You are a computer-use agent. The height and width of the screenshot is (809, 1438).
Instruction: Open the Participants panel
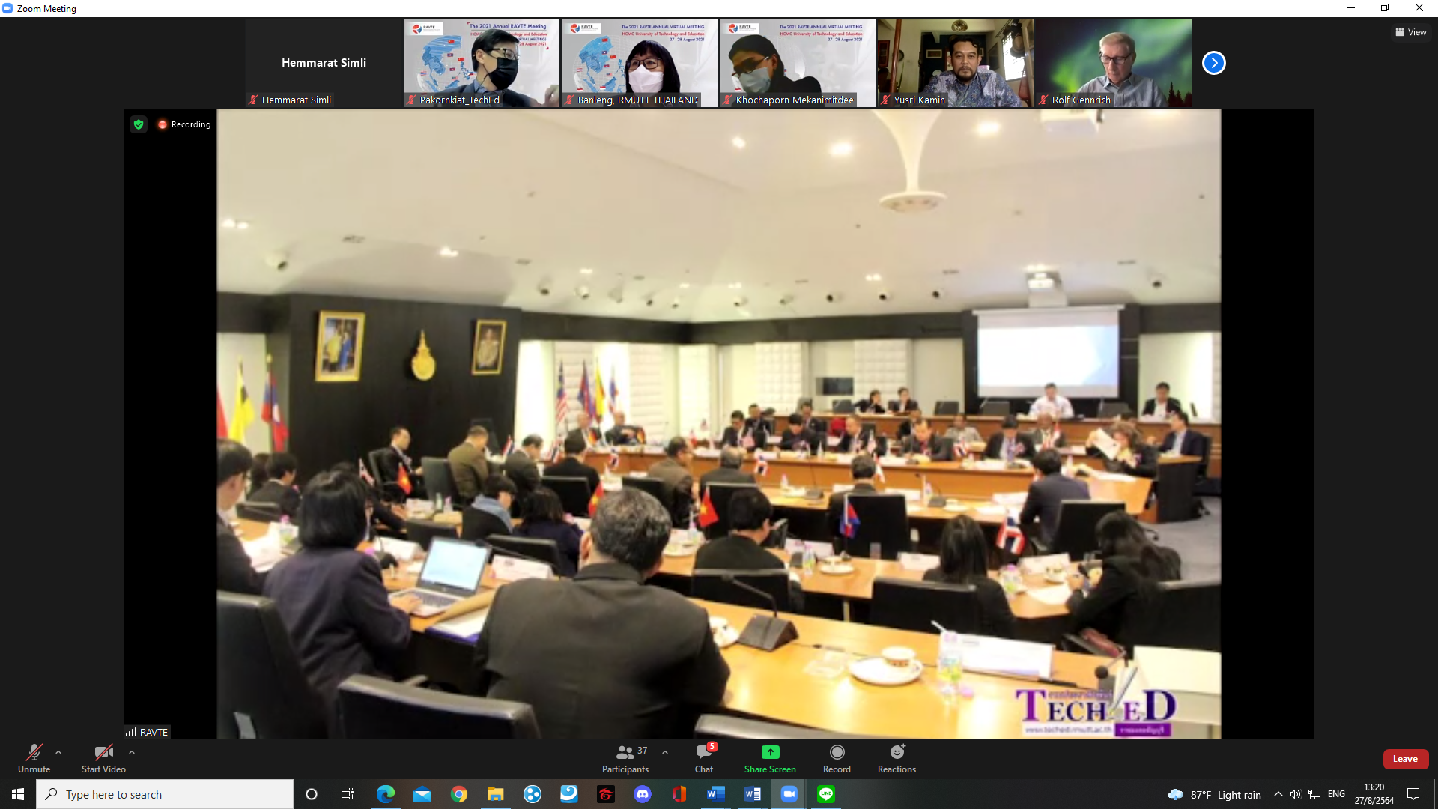(x=625, y=758)
